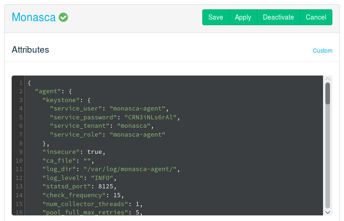The height and width of the screenshot is (221, 344).
Task: Open the Custom attributes view link
Action: 322,51
